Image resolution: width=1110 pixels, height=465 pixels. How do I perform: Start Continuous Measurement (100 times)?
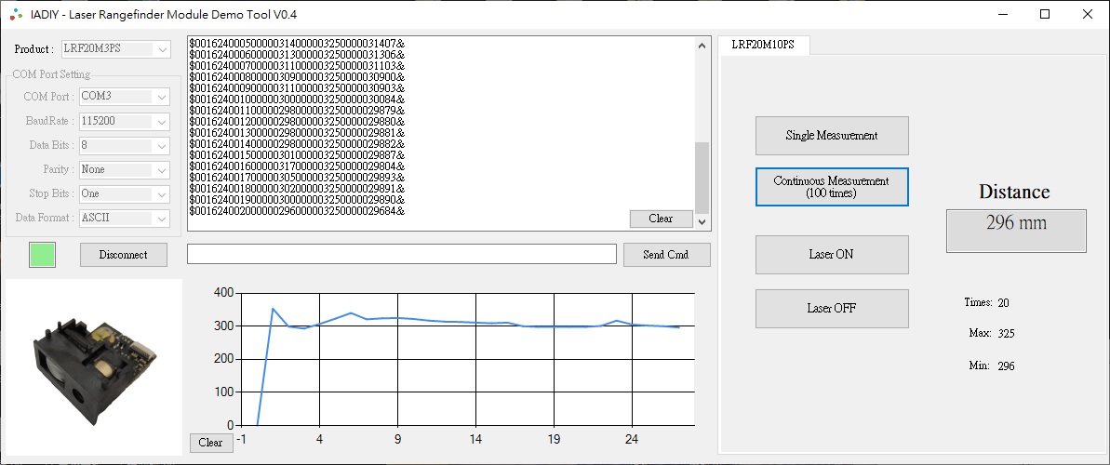click(x=832, y=187)
